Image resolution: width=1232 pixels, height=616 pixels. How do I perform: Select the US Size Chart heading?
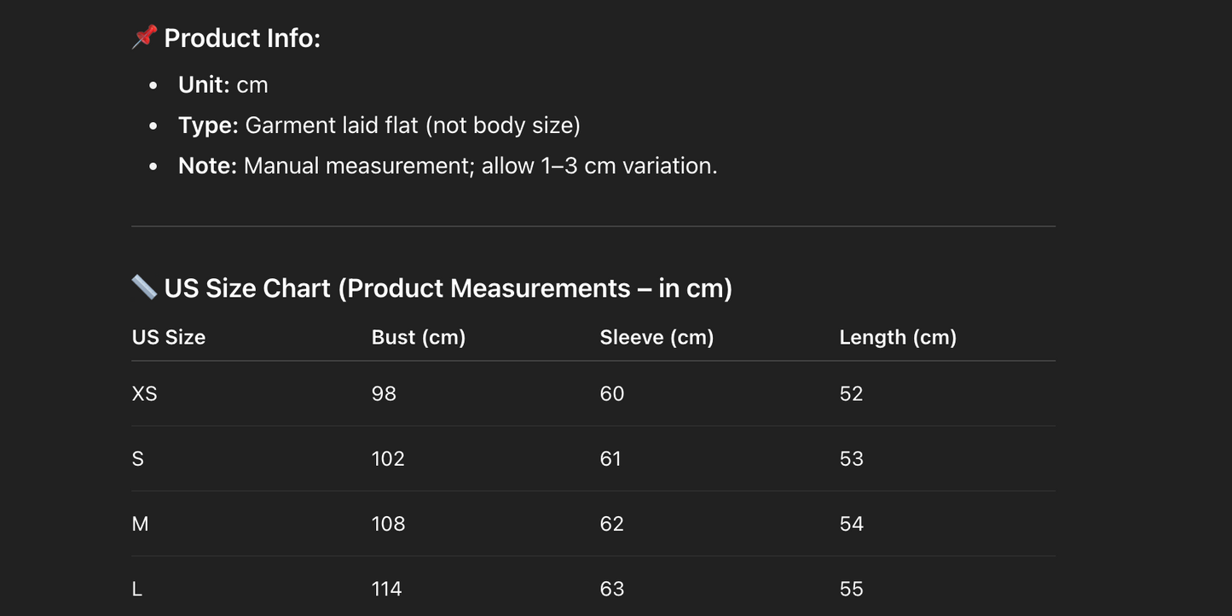pyautogui.click(x=448, y=288)
